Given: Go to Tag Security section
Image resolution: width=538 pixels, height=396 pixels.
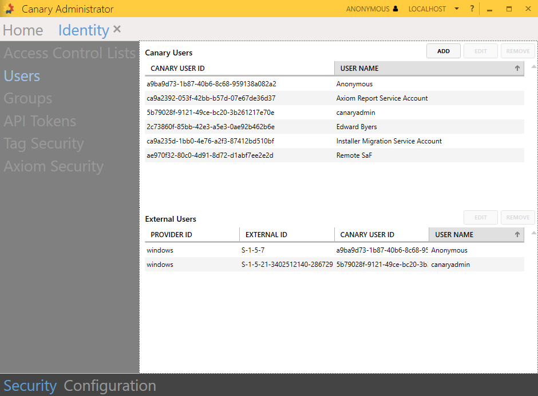Looking at the screenshot, I should coord(43,144).
